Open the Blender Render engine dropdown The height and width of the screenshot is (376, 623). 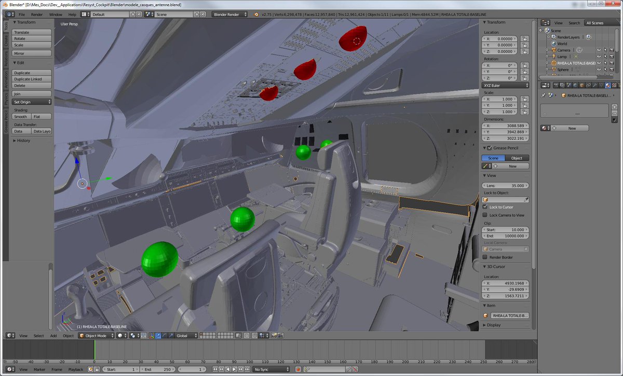(x=230, y=15)
